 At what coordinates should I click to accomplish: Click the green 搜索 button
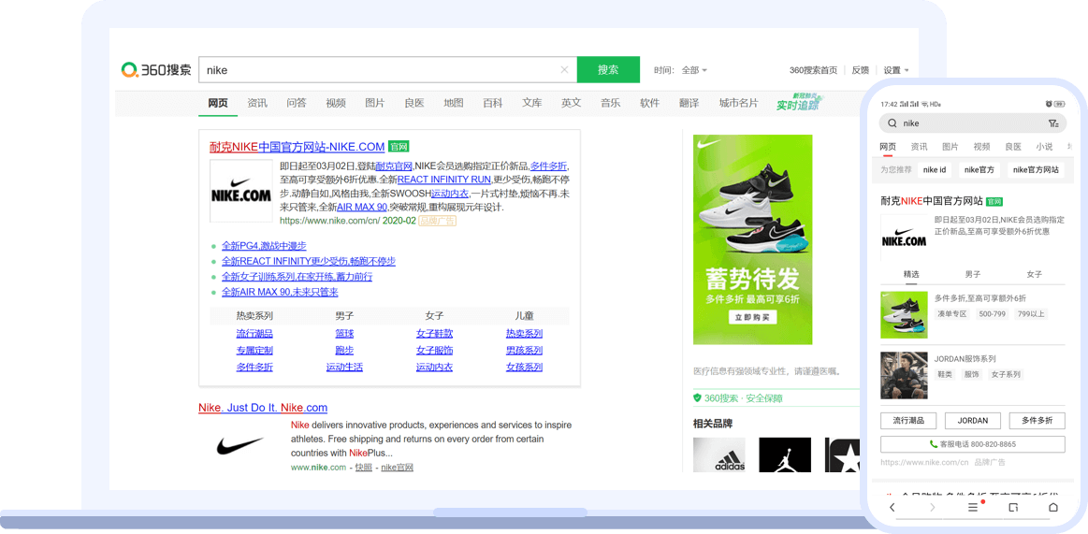[x=608, y=70]
